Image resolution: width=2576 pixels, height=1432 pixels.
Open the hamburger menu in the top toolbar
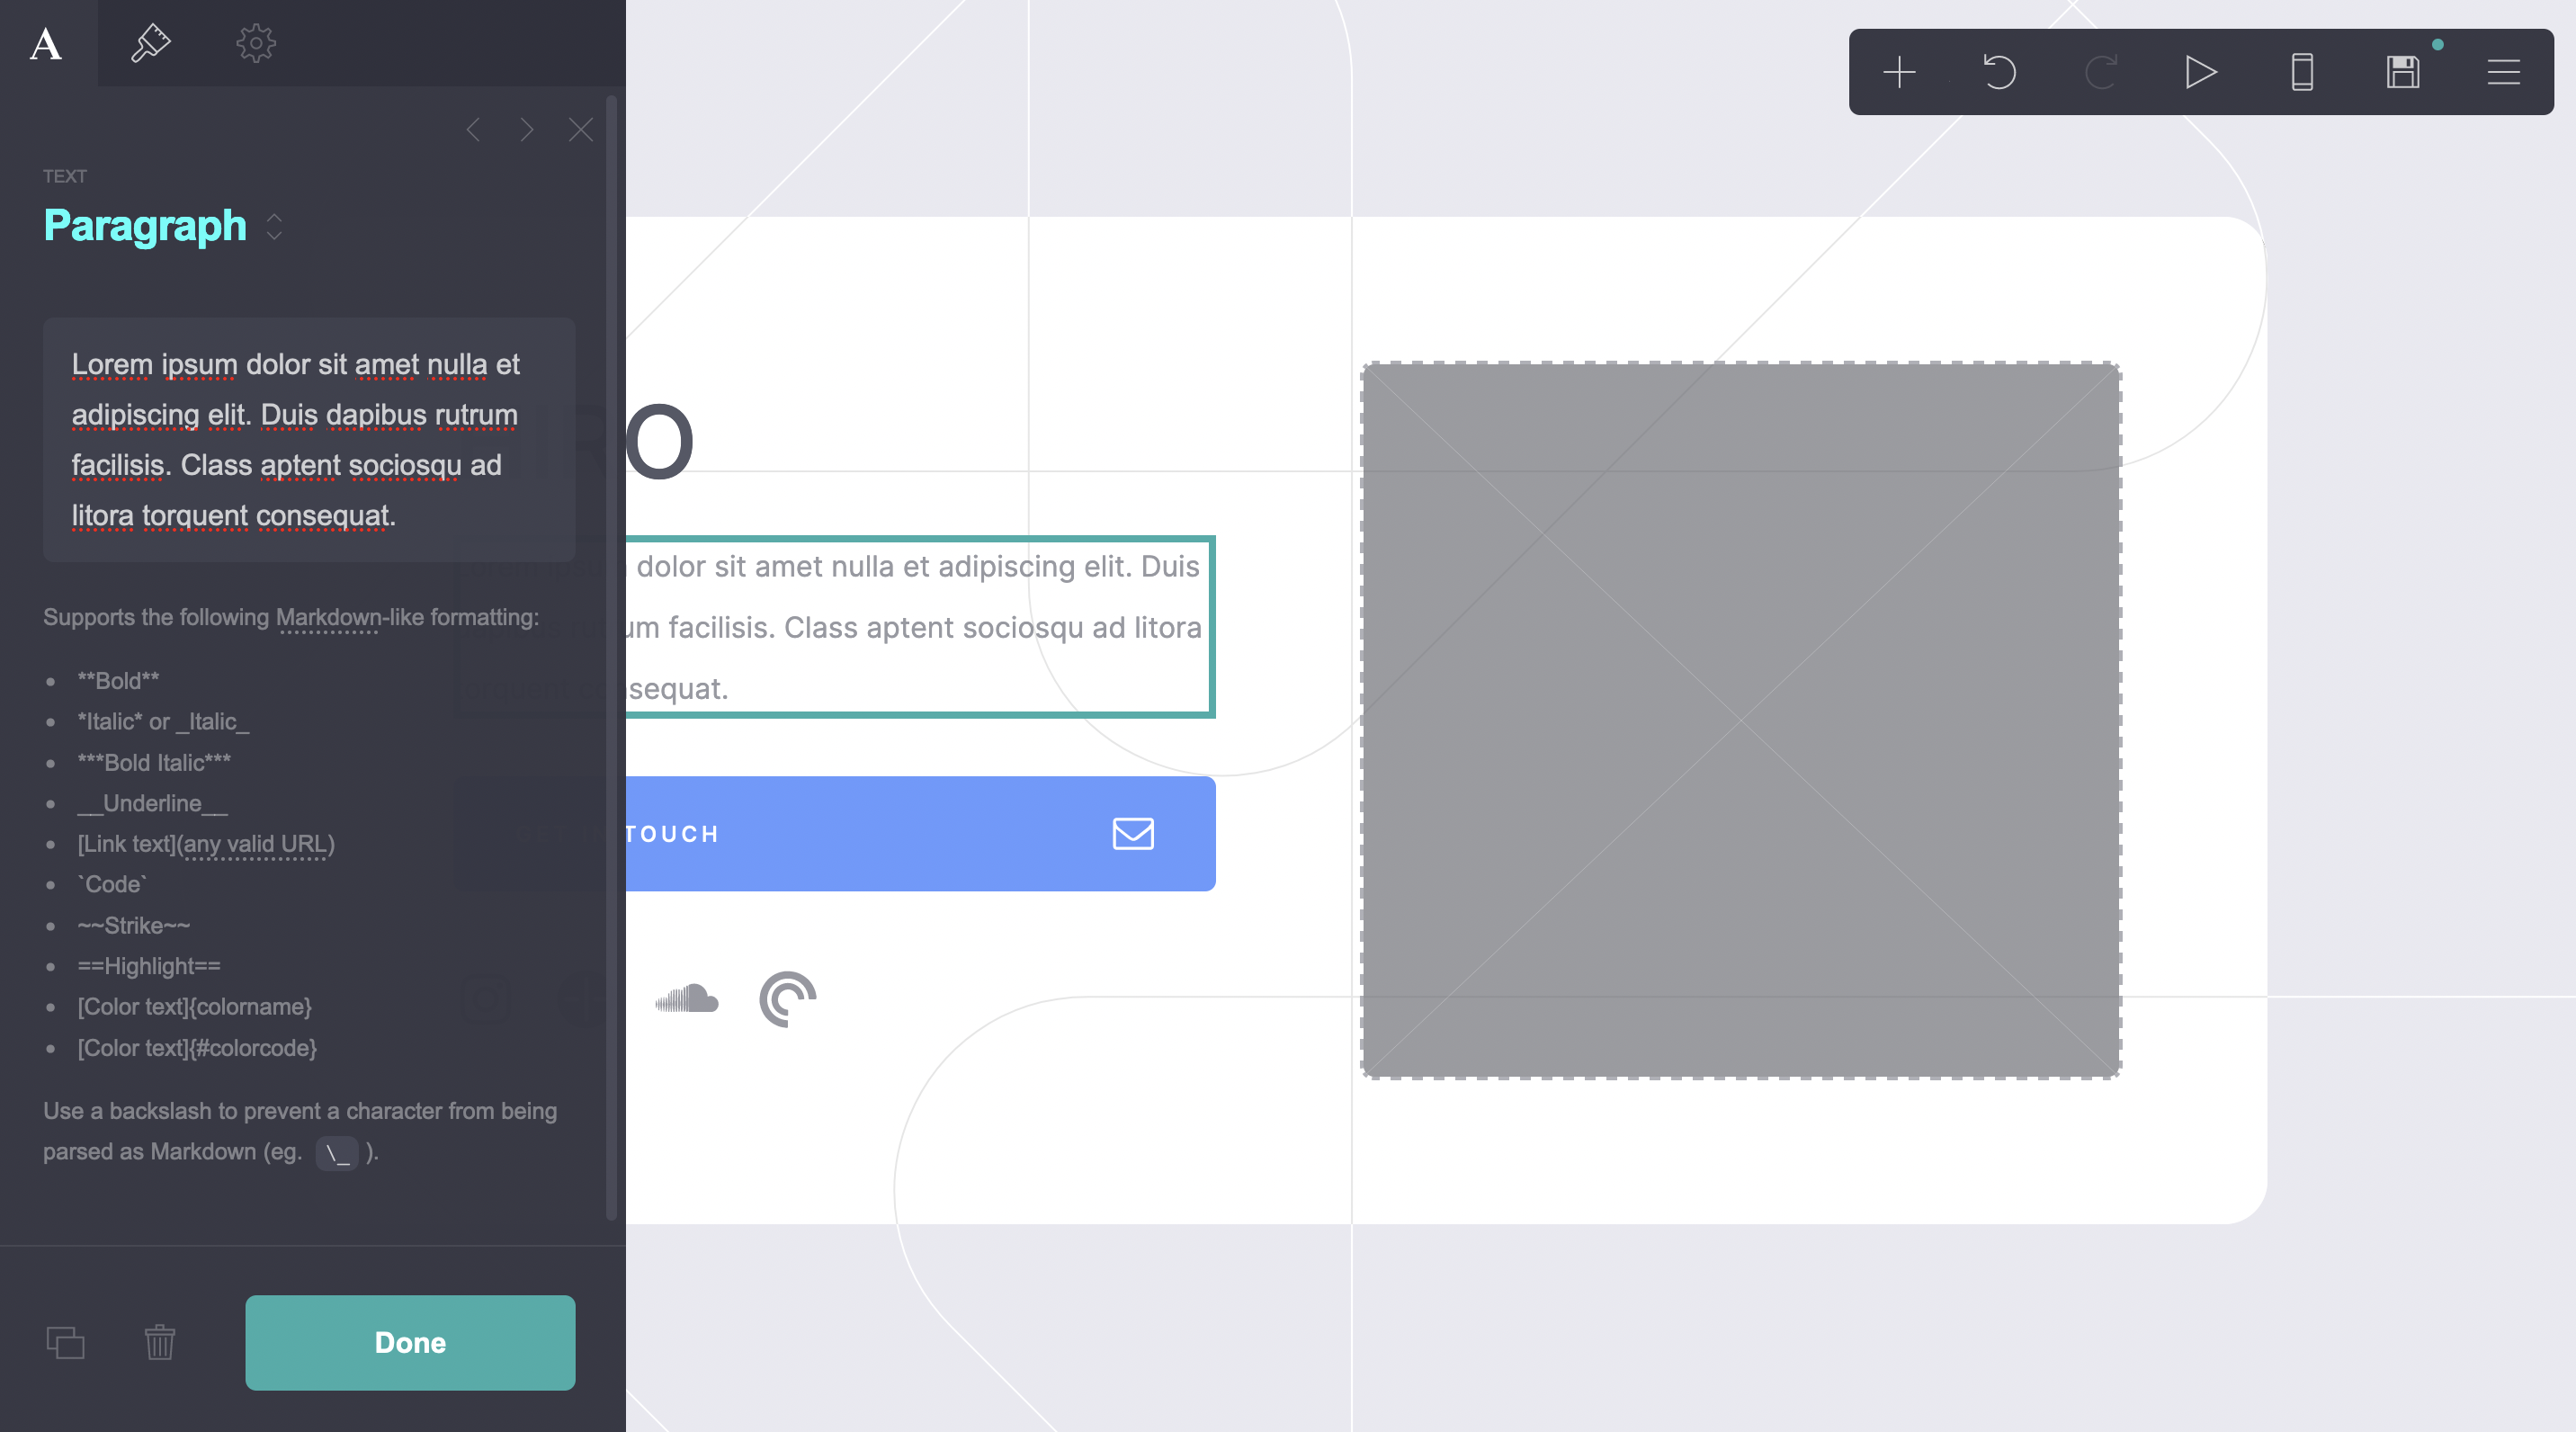(x=2503, y=71)
